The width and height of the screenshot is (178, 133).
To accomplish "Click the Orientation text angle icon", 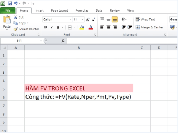I will coord(123,19).
